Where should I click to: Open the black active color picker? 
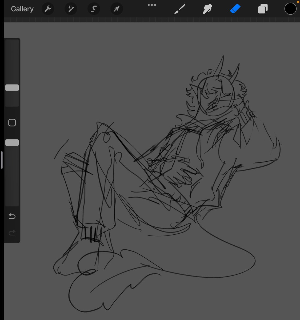tap(290, 9)
